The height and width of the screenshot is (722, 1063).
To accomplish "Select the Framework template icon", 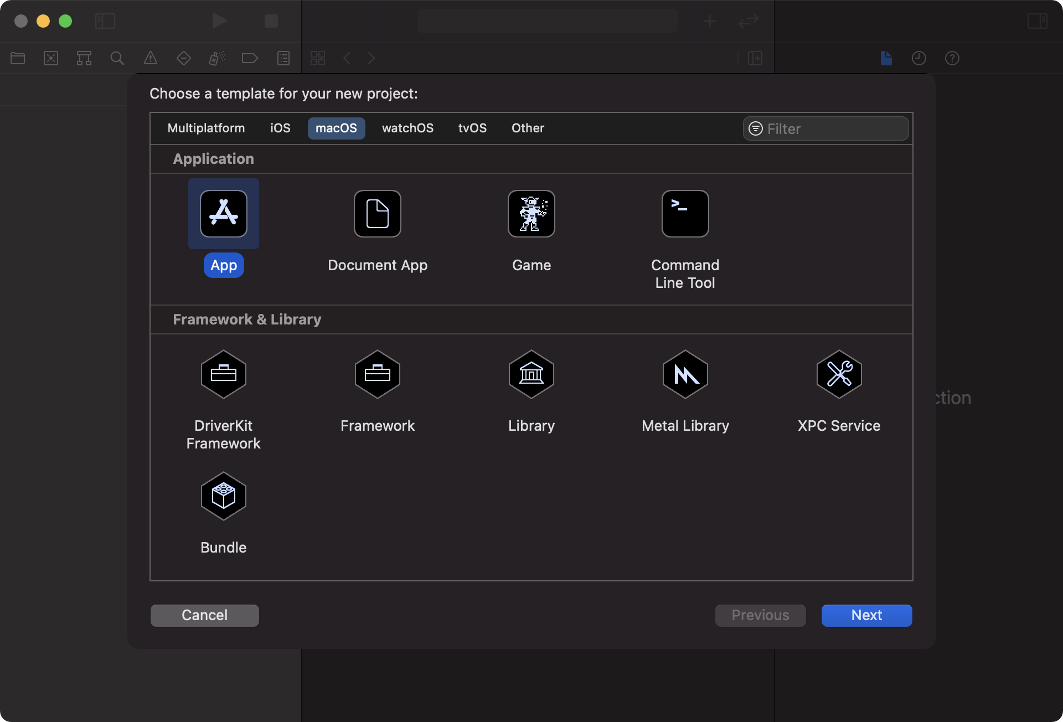I will point(378,374).
